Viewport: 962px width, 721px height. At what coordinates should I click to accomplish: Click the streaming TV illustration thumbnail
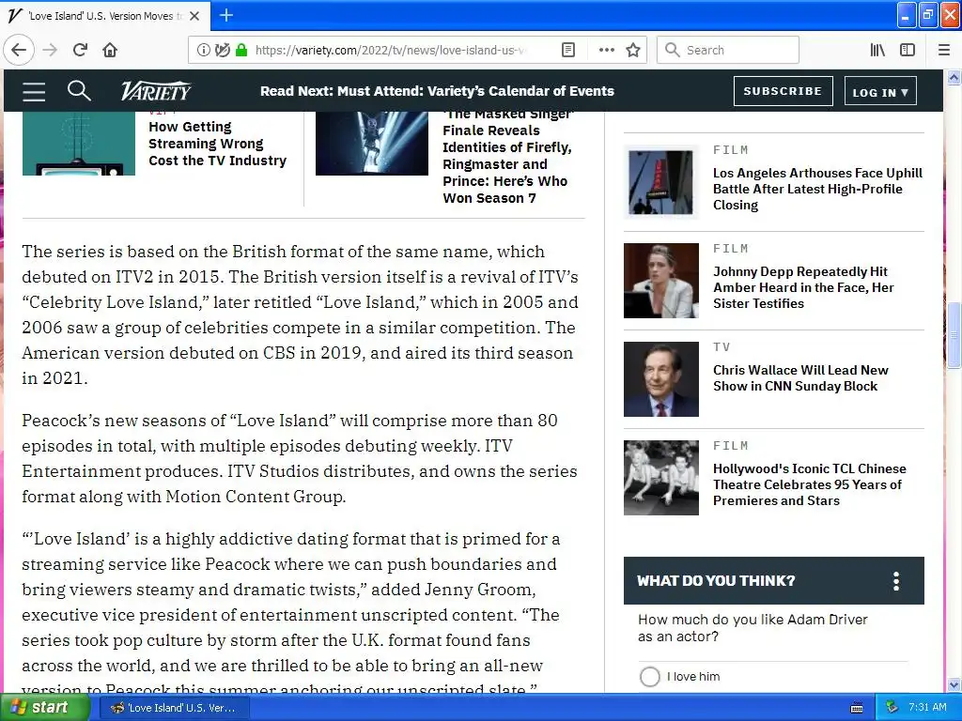(x=79, y=144)
